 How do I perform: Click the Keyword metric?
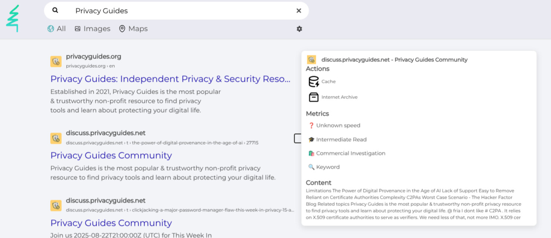(324, 167)
